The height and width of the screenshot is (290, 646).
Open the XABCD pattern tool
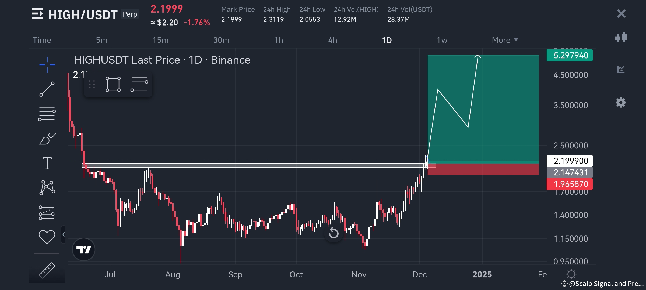click(47, 187)
